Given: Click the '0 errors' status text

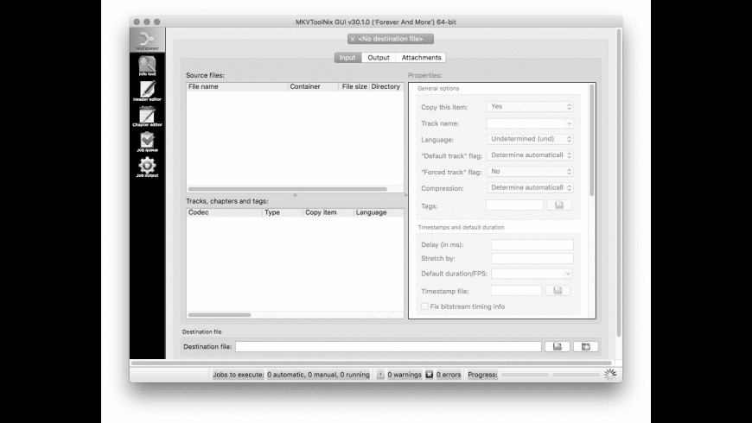Looking at the screenshot, I should [x=449, y=375].
